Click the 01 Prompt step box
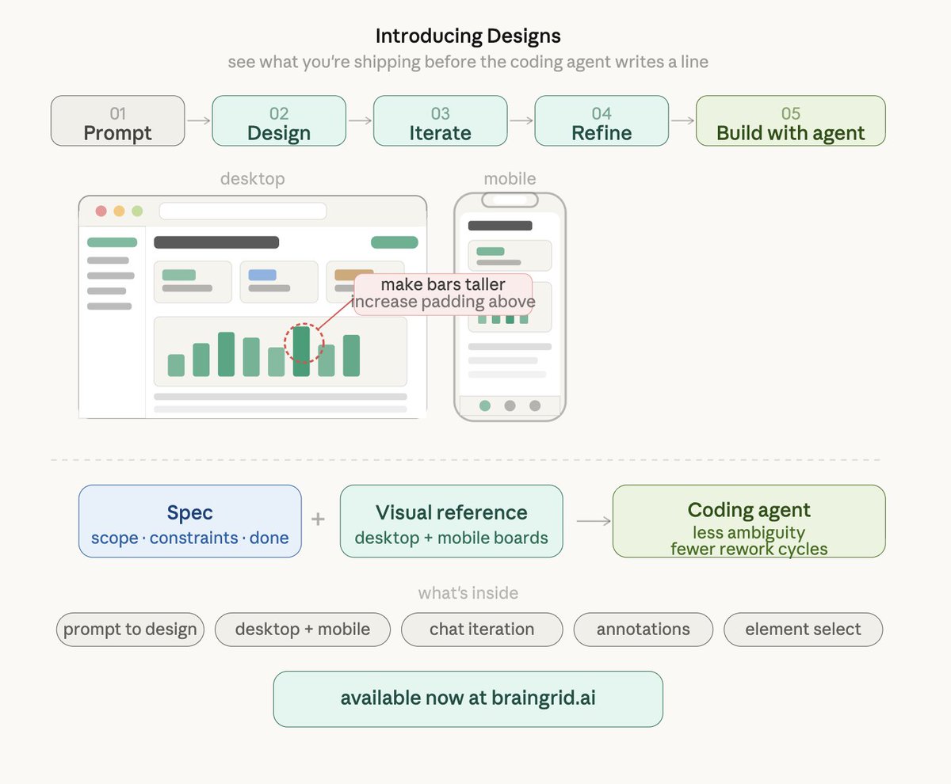The image size is (951, 784). [117, 120]
